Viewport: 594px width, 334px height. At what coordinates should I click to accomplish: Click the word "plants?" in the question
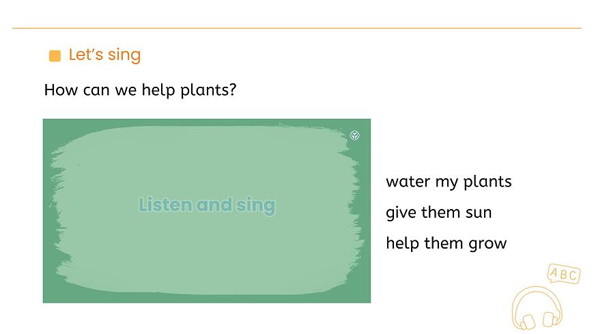tap(208, 90)
